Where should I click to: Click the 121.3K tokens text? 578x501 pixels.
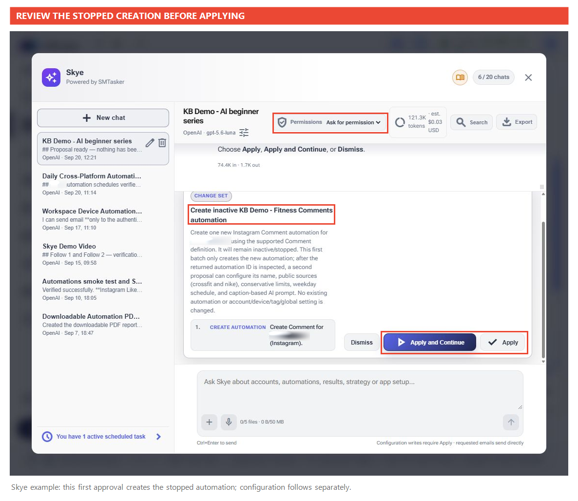[417, 122]
